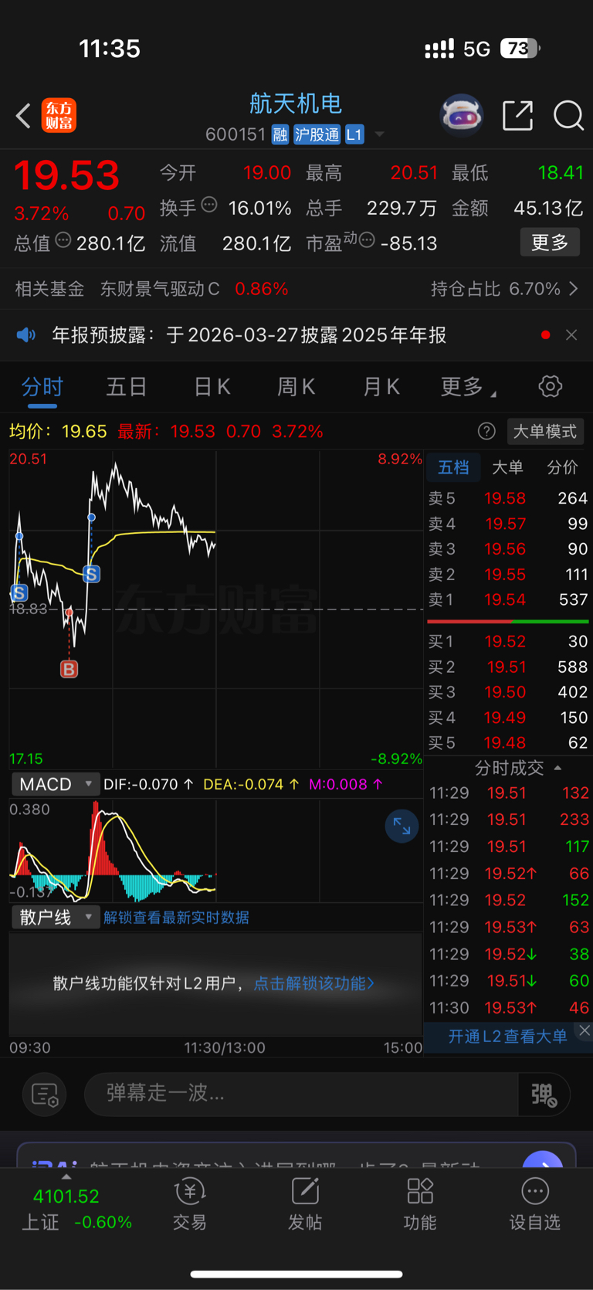593x1290 pixels.
Task: Select the 大单 tab
Action: (507, 467)
